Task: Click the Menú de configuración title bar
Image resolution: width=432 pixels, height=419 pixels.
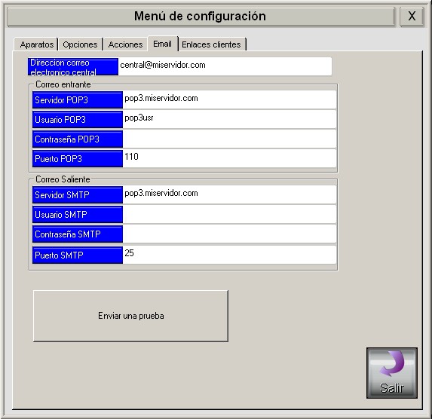Action: 201,17
